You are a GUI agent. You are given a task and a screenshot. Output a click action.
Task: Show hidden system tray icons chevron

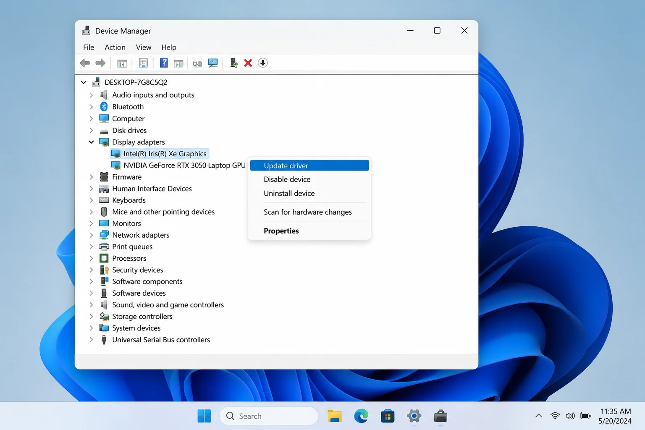(x=539, y=416)
